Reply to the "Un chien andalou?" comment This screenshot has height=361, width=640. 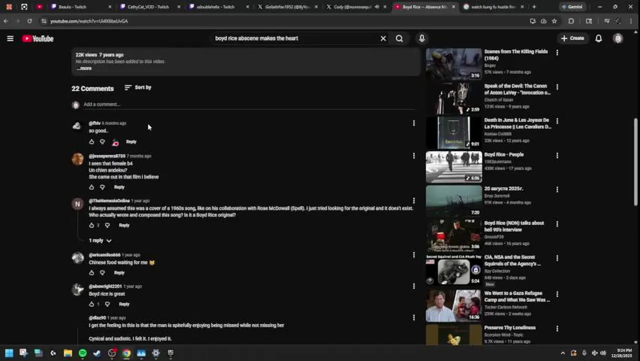[119, 188]
